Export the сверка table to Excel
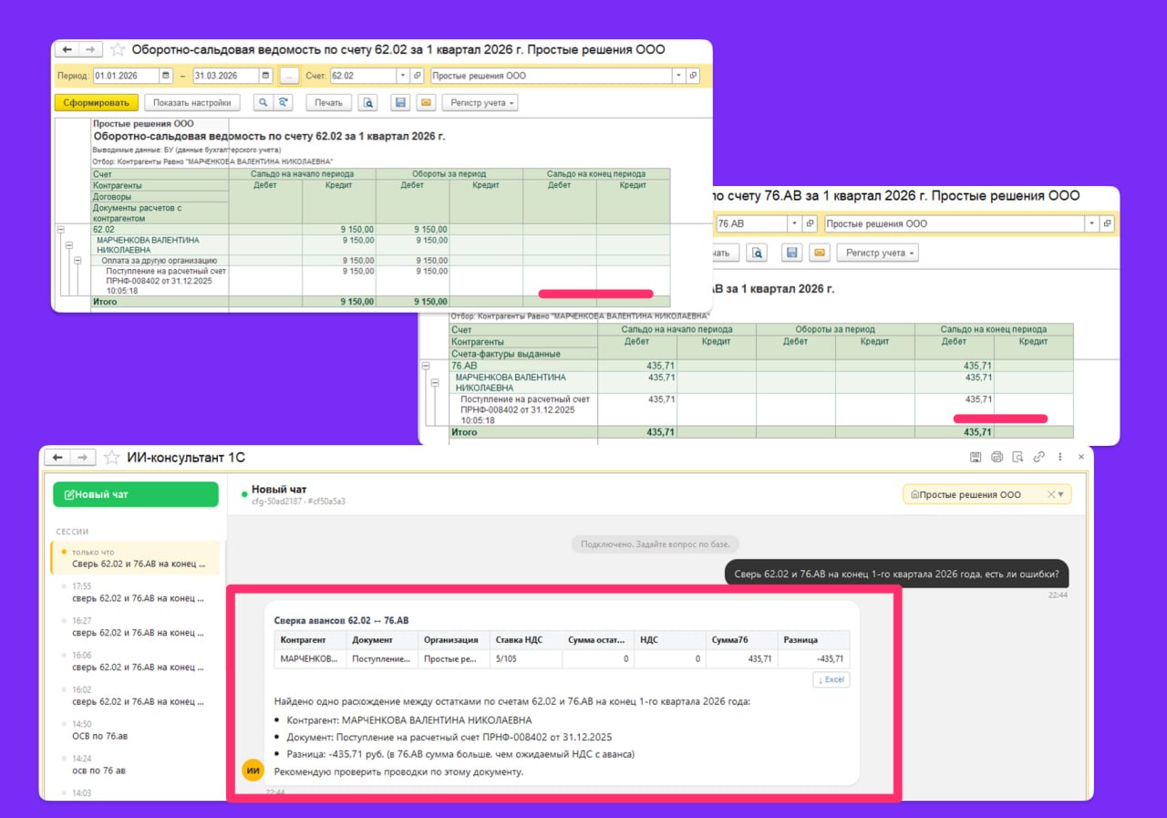The height and width of the screenshot is (818, 1167). pos(831,679)
